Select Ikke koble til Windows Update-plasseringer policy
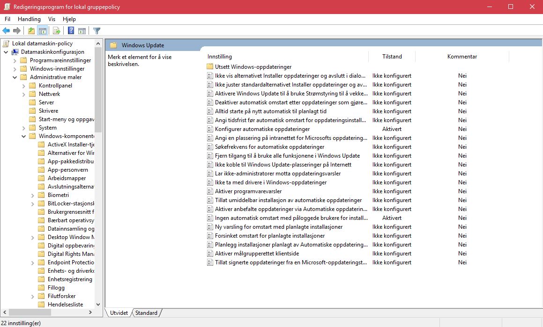This screenshot has width=543, height=327. (x=283, y=165)
